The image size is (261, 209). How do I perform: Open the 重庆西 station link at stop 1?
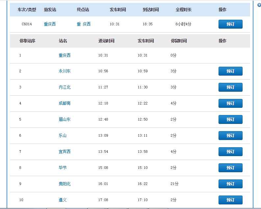[x=65, y=55]
